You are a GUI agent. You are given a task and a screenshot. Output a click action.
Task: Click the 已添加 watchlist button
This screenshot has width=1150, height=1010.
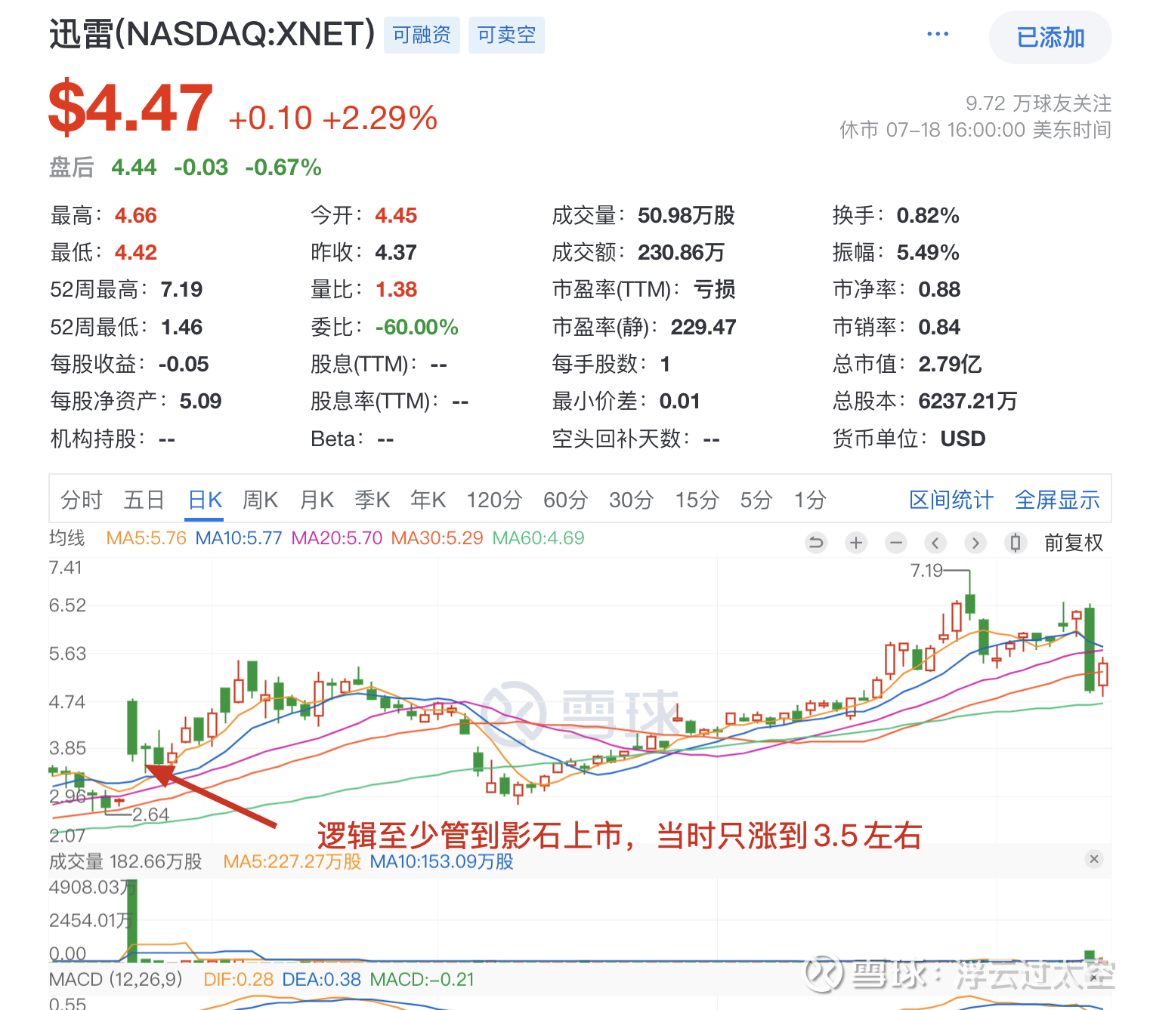[x=1050, y=37]
